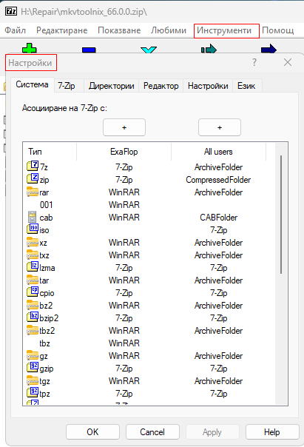Select the tgz file type icon
This screenshot has height=447, width=304.
point(33,380)
